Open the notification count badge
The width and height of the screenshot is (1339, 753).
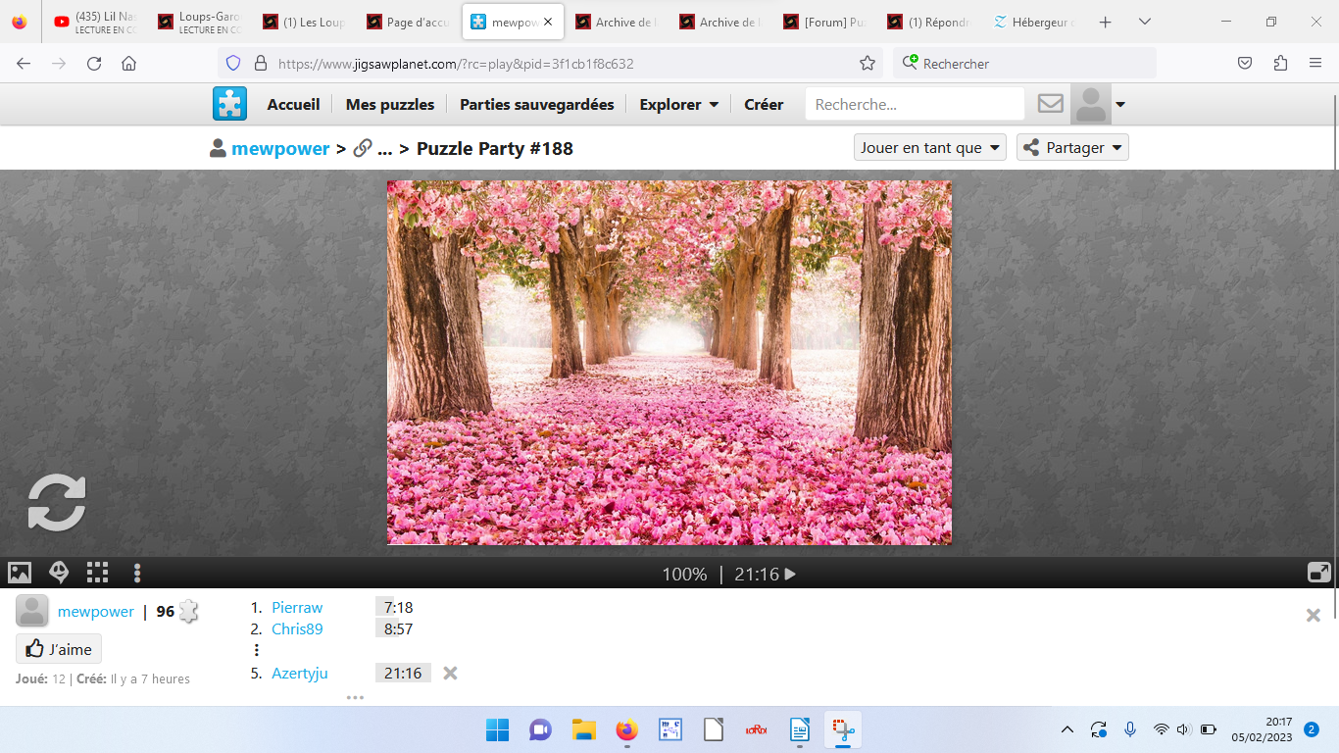coord(1312,729)
